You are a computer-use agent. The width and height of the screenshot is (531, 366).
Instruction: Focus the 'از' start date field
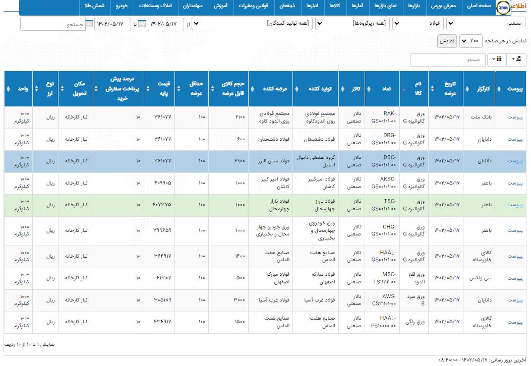coord(165,24)
